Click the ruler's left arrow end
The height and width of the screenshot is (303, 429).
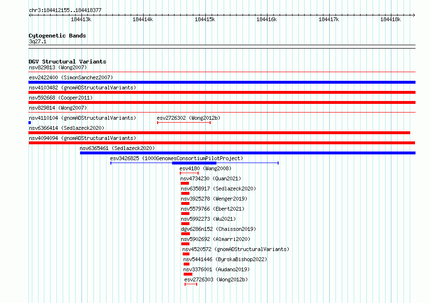pyautogui.click(x=30, y=15)
